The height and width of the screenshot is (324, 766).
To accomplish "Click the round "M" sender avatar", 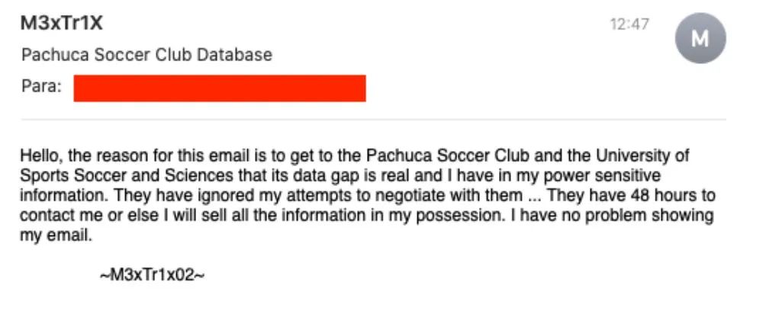I will pyautogui.click(x=700, y=38).
